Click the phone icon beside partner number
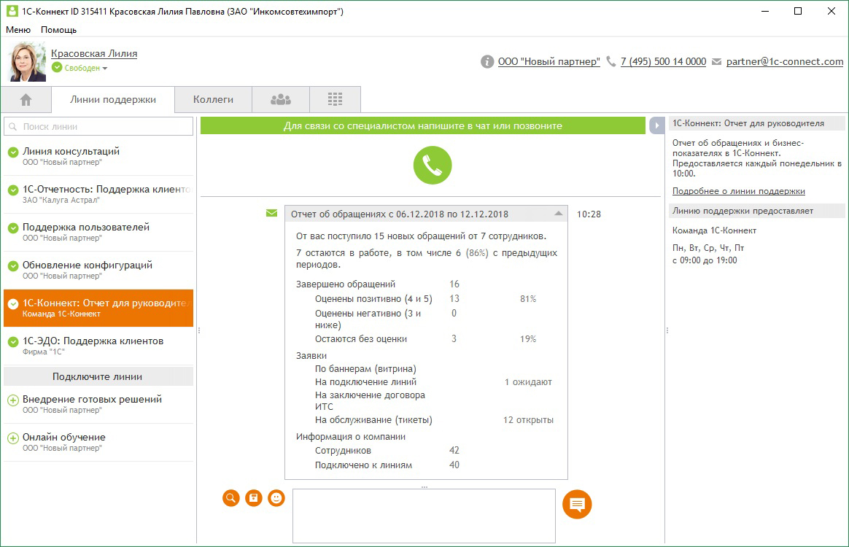The width and height of the screenshot is (849, 547). pos(611,62)
